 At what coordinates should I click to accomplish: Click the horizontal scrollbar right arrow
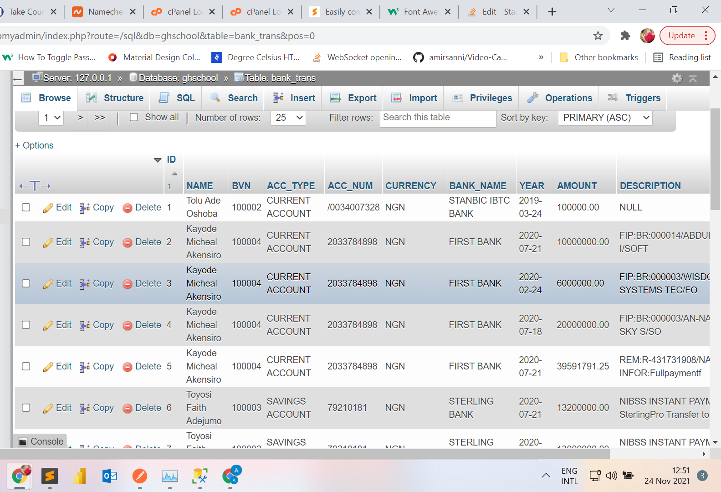704,454
